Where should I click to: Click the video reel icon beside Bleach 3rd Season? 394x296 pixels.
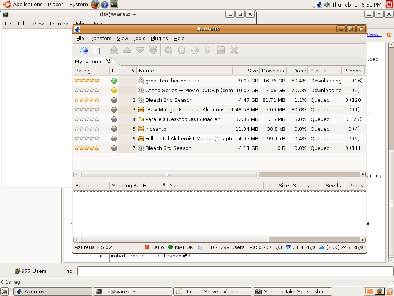click(141, 148)
